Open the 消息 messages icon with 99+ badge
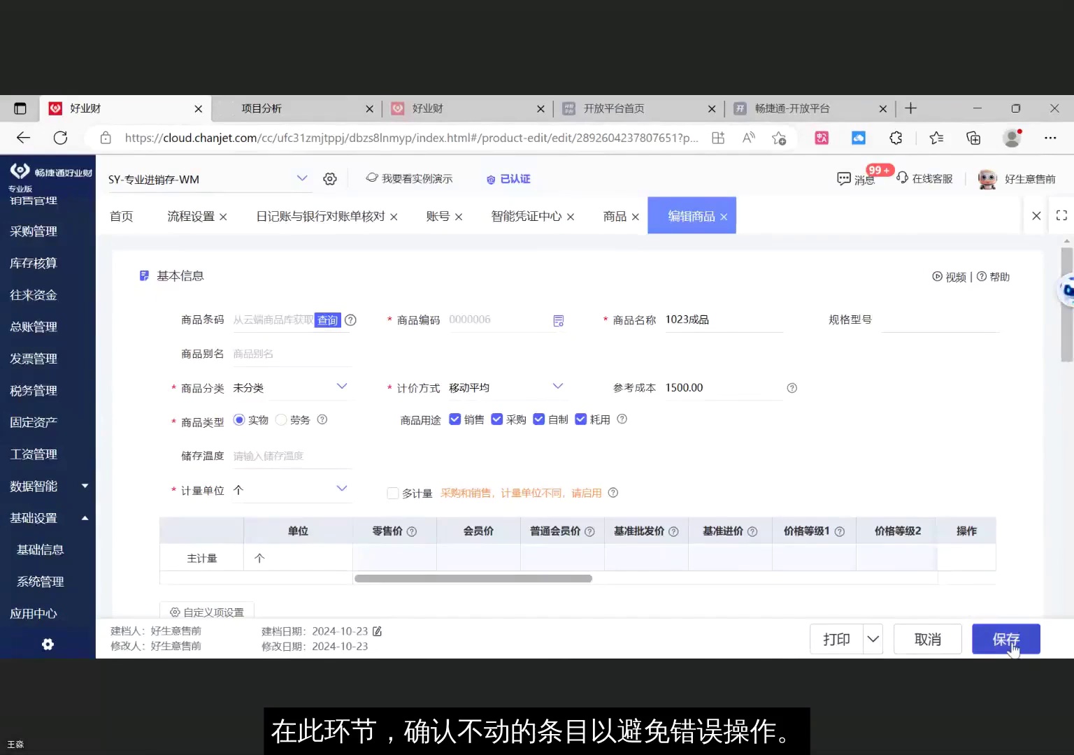This screenshot has height=755, width=1074. pos(854,178)
